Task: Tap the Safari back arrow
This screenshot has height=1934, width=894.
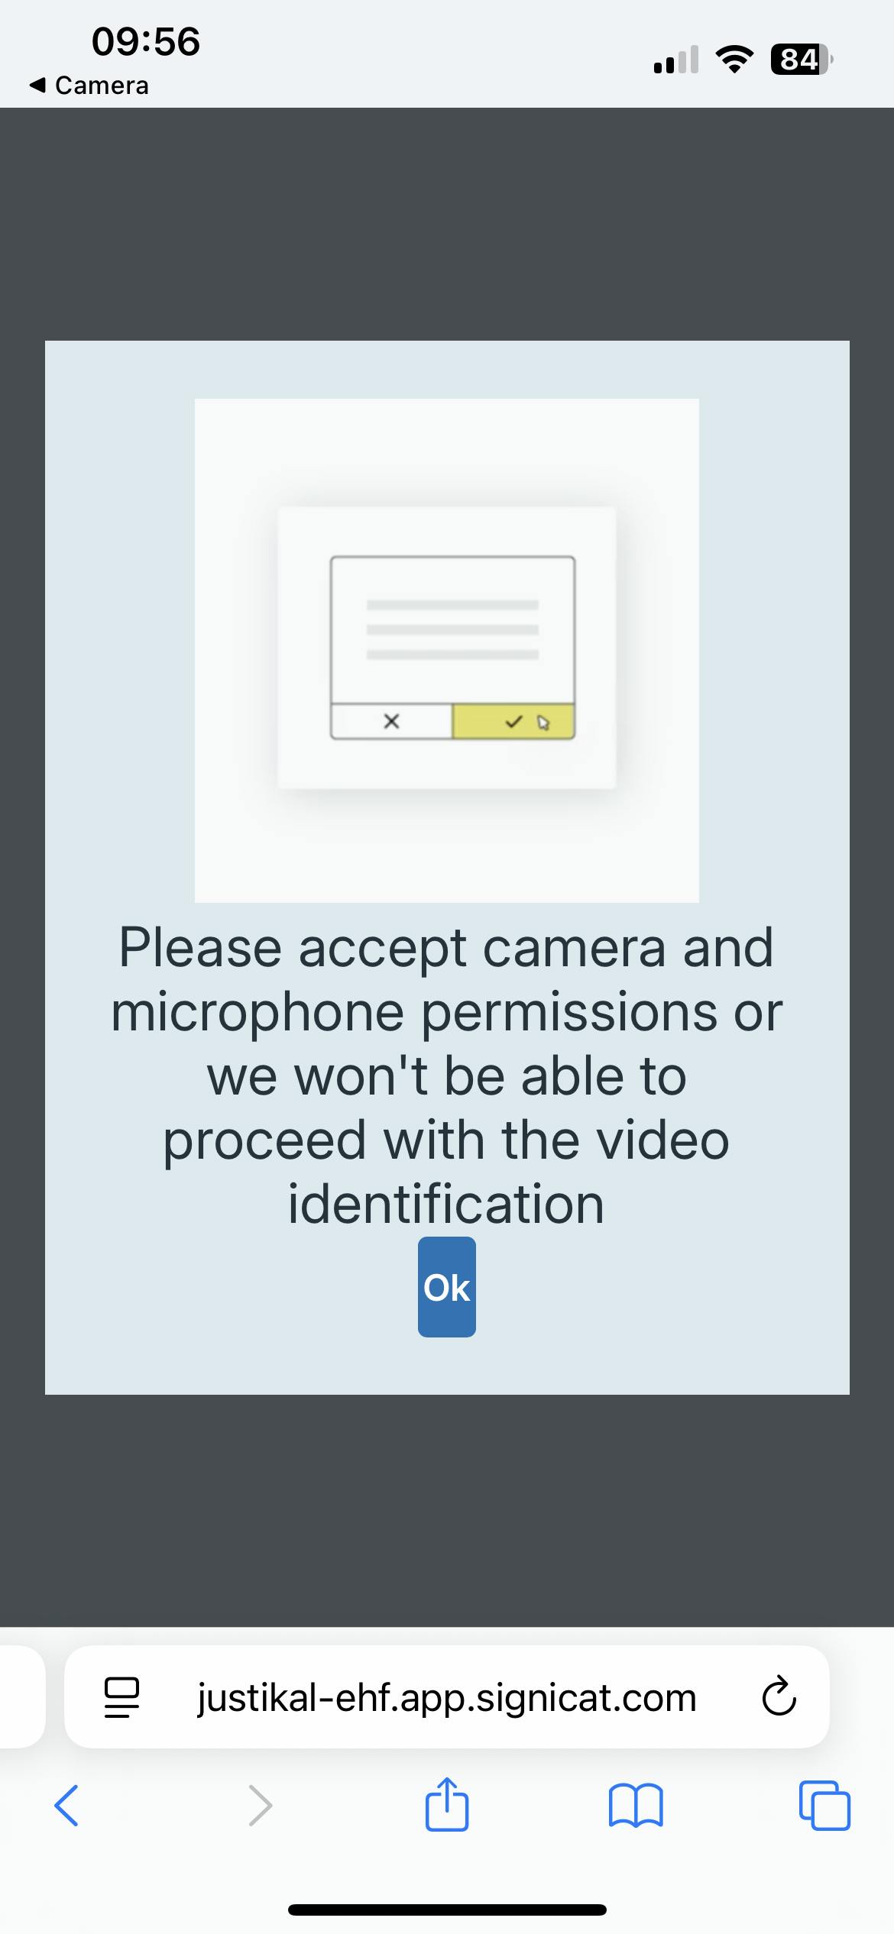Action: click(x=66, y=1806)
